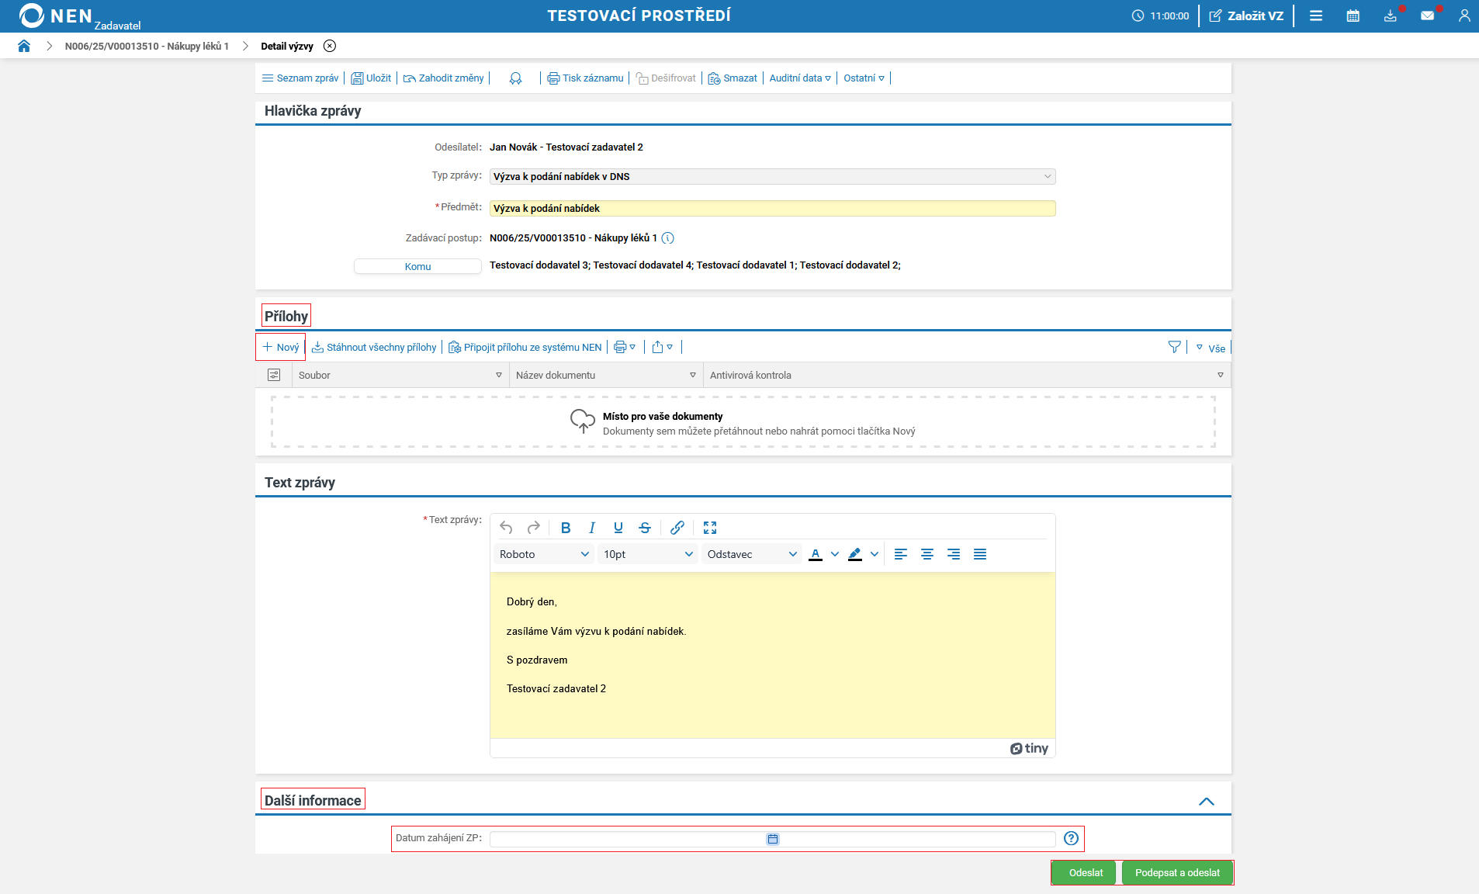This screenshot has width=1479, height=894.
Task: Open the text color picker arrow
Action: tap(835, 554)
